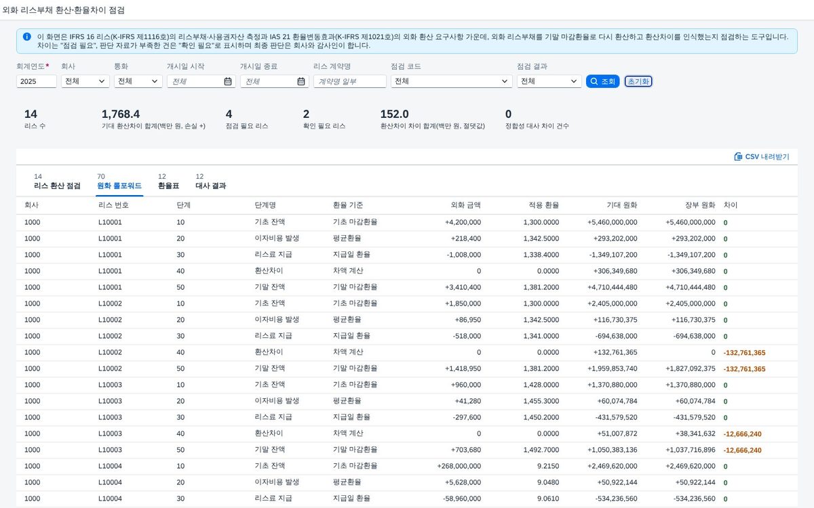Click the 단계명 column header
Screen dimensions: 814x508
point(265,205)
